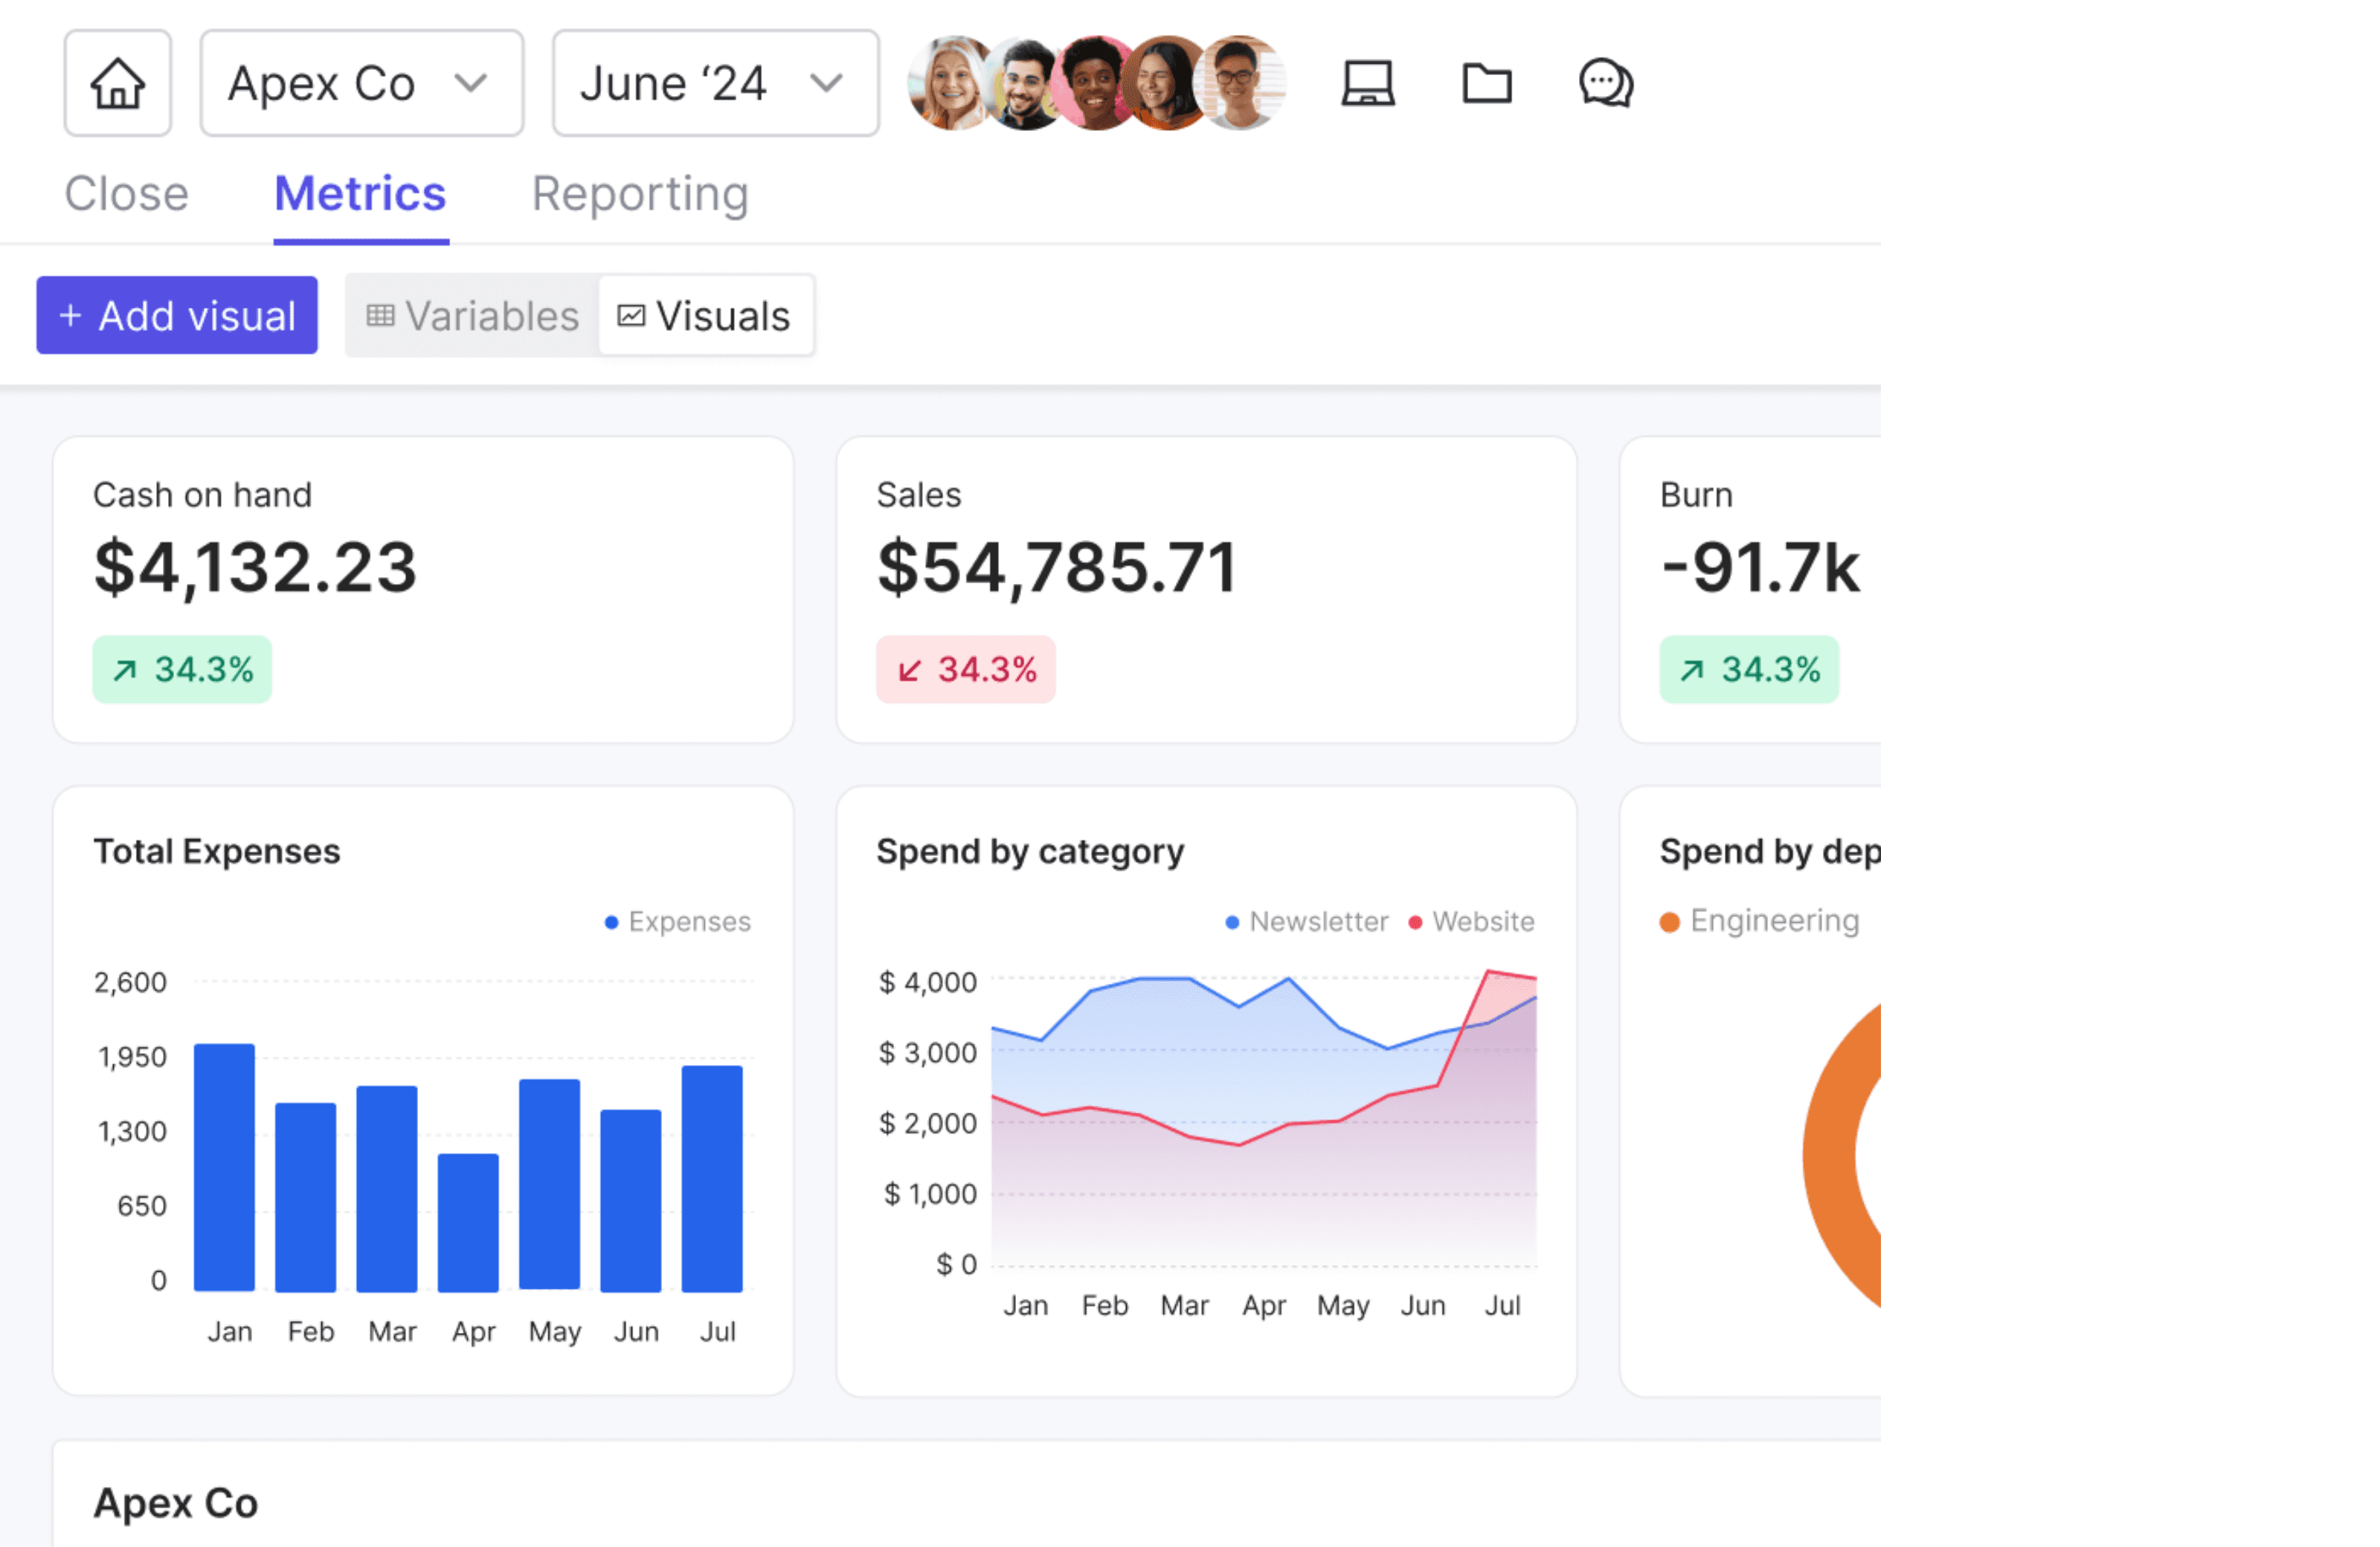Click the avatar on pink background
The width and height of the screenshot is (2380, 1547).
point(1093,84)
